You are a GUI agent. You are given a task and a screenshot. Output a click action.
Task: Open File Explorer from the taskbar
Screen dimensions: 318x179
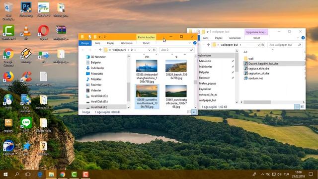point(51,175)
